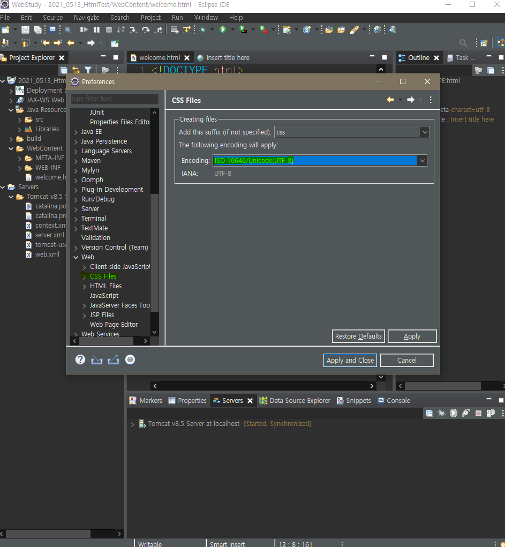Collapse the Web preferences node
Viewport: 505px width, 547px height.
(76, 257)
